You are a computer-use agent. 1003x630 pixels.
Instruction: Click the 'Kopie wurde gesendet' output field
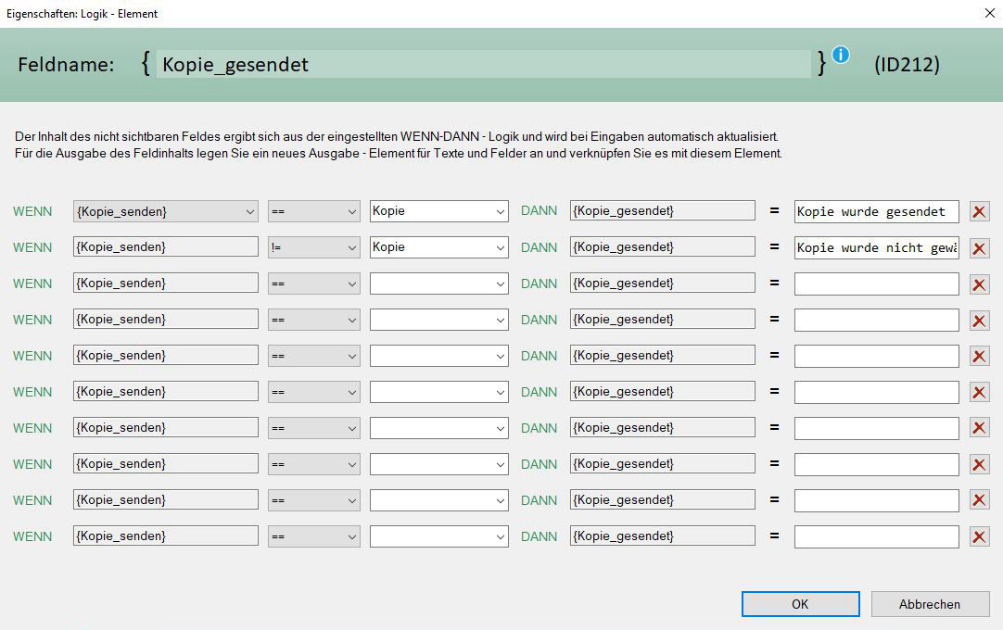click(x=876, y=211)
